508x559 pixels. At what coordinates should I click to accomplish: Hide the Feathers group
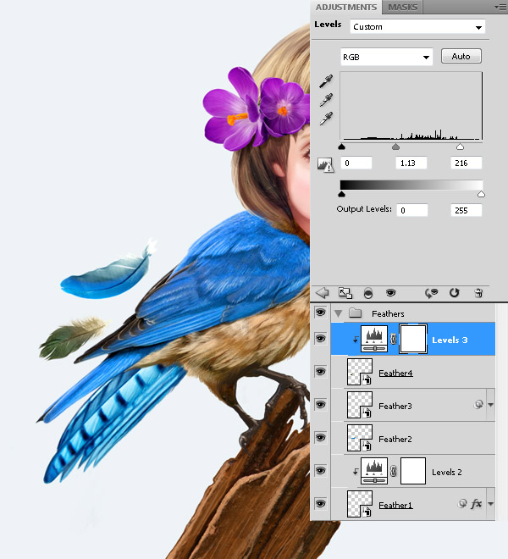[x=321, y=313]
